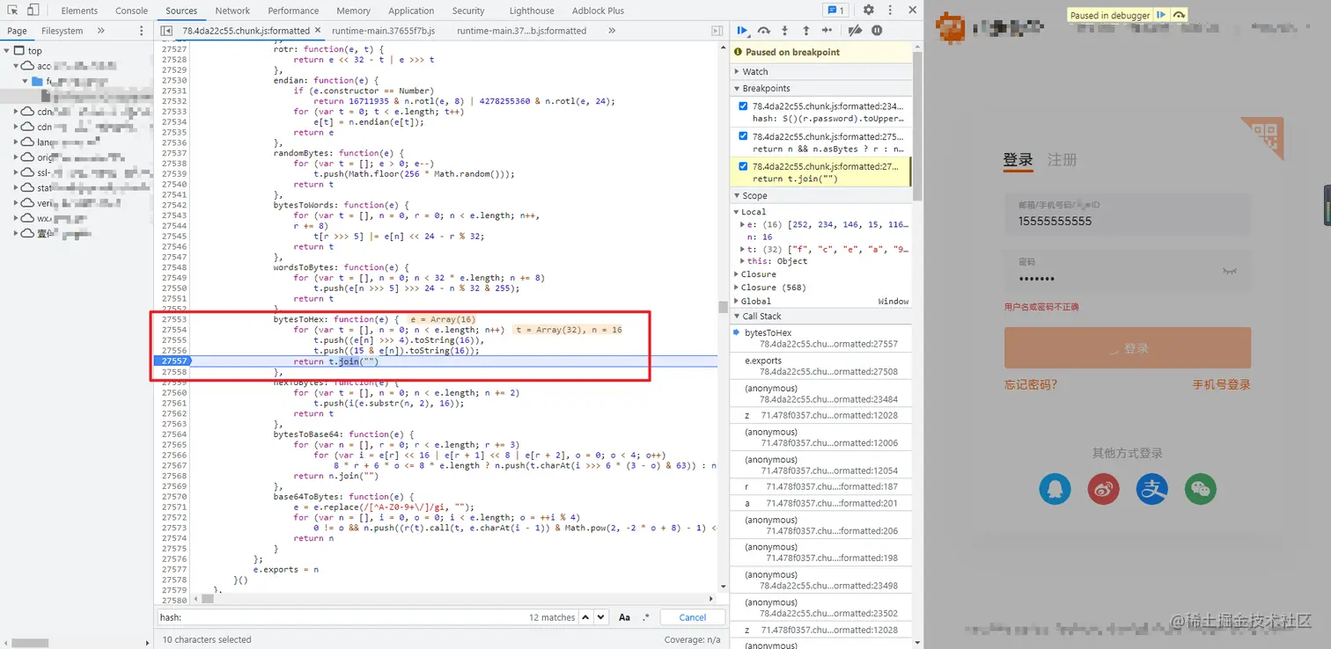Image resolution: width=1331 pixels, height=649 pixels.
Task: Uncheck the return t.join("") breakpoint
Action: click(x=743, y=166)
